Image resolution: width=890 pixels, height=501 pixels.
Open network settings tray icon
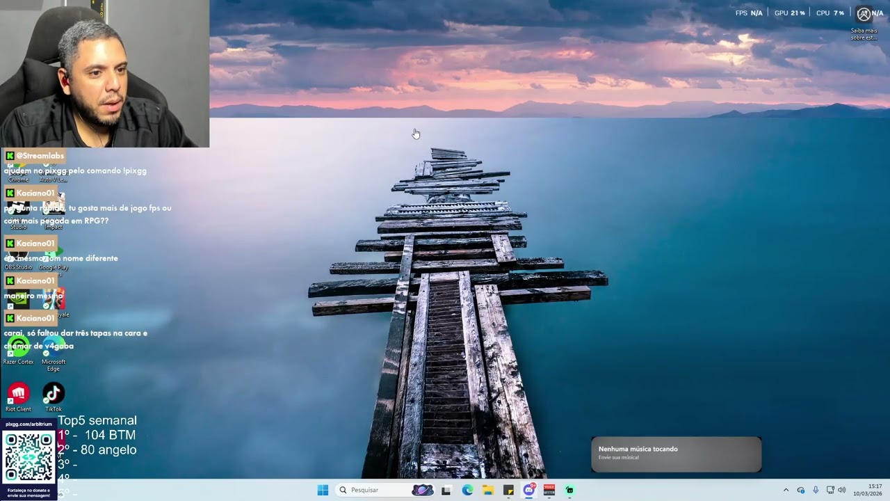click(x=830, y=490)
